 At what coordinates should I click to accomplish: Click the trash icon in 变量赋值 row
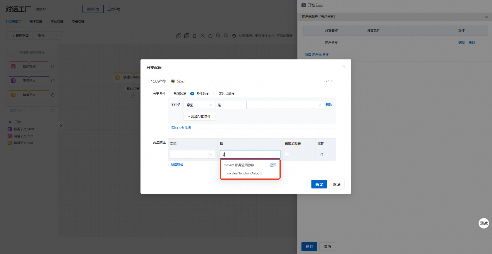pyautogui.click(x=322, y=155)
